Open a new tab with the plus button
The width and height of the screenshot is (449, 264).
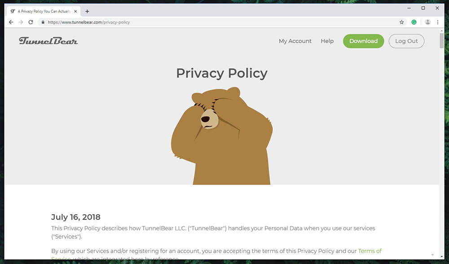87,12
